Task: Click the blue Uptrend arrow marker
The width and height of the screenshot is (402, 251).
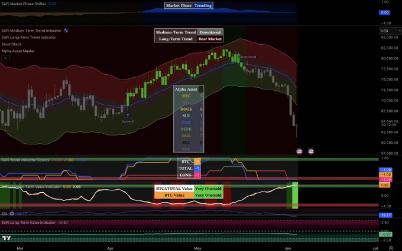Action: tap(128, 116)
